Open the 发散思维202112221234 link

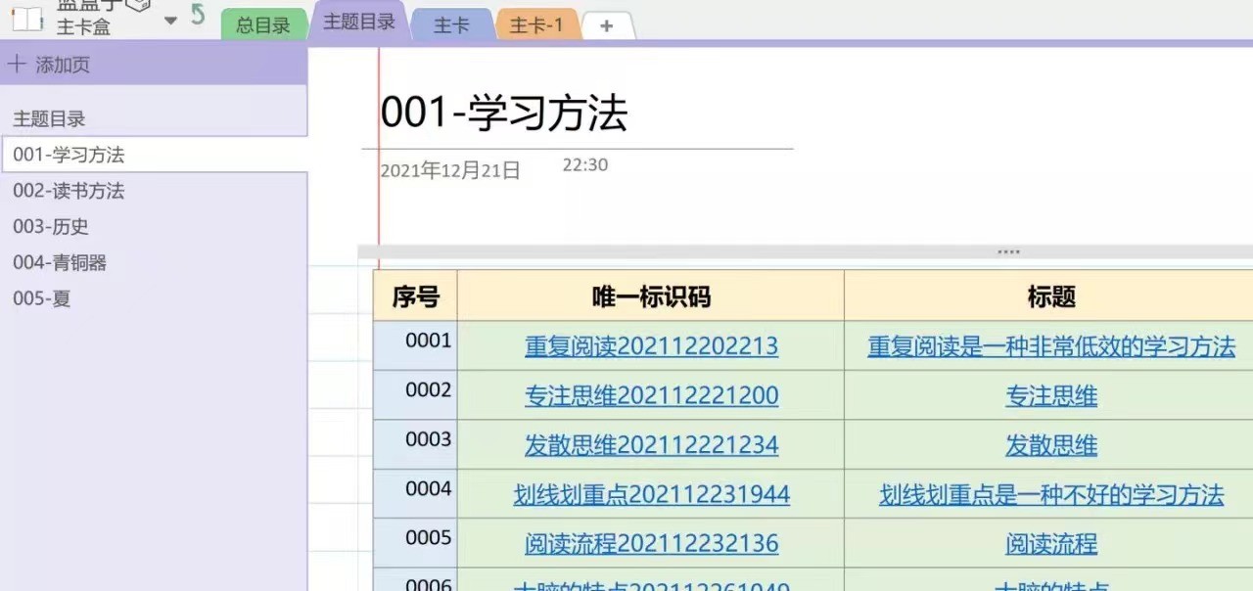tap(651, 444)
